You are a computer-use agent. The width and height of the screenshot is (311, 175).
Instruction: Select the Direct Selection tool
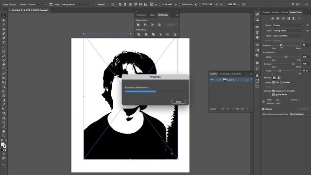pyautogui.click(x=3, y=20)
